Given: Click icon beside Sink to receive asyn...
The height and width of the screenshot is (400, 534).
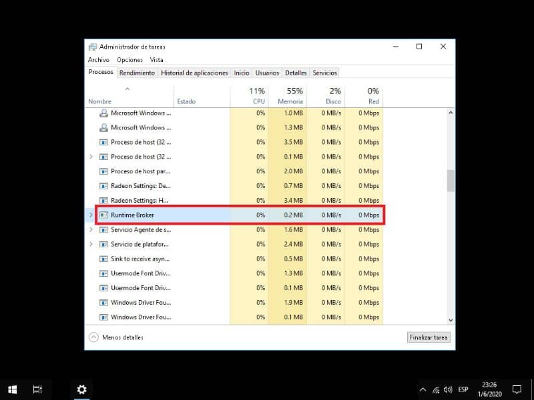Looking at the screenshot, I should point(103,259).
